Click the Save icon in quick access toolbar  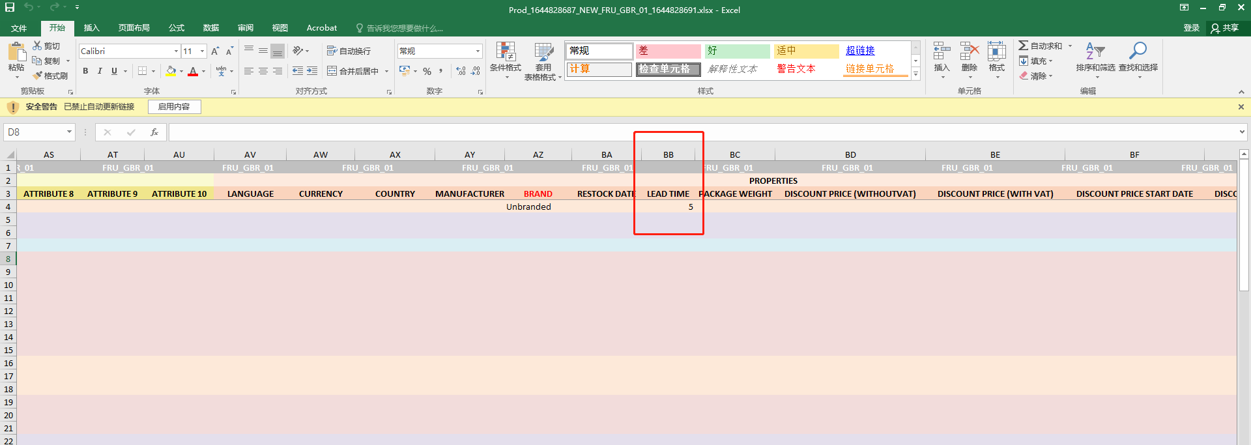click(9, 7)
